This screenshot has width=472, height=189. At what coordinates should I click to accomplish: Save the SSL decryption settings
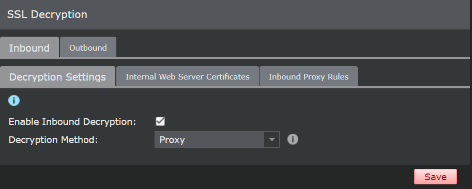tap(435, 177)
